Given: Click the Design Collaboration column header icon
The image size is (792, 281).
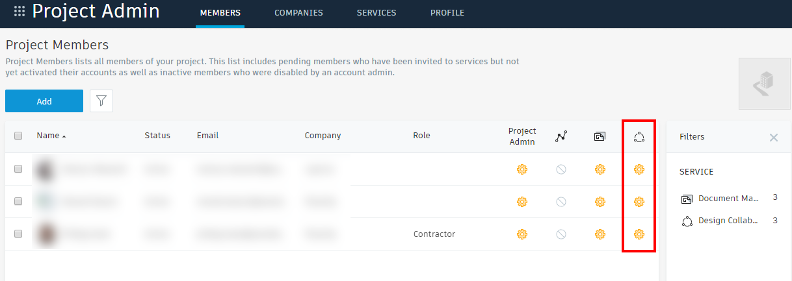Looking at the screenshot, I should 639,136.
